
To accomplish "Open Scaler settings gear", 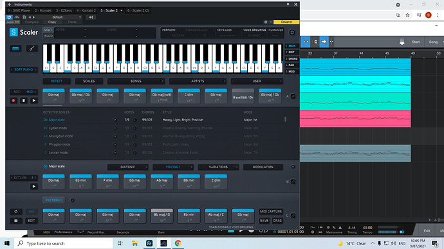I will point(292,33).
